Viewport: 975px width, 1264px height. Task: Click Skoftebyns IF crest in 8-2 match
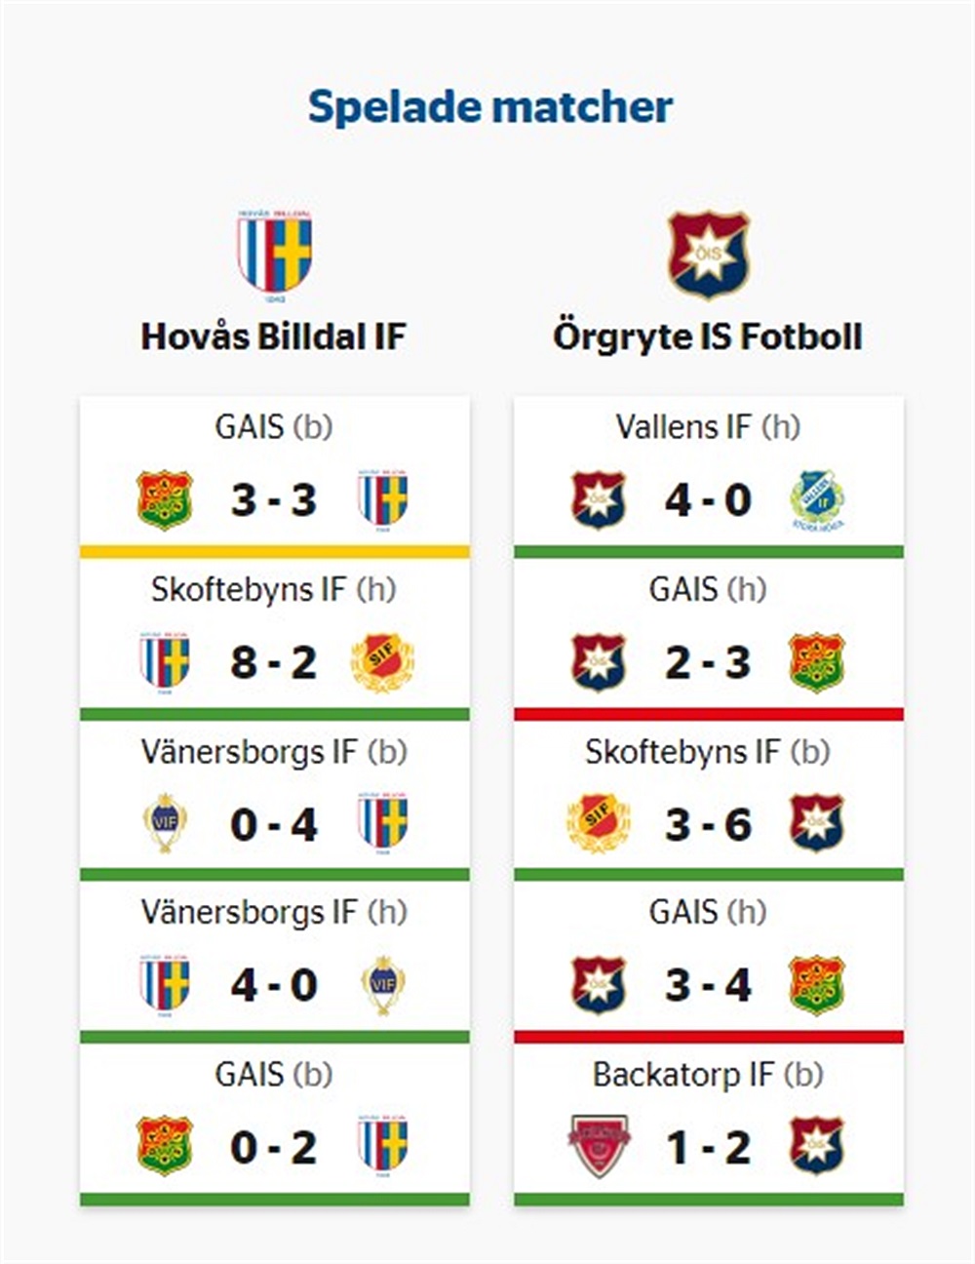382,662
